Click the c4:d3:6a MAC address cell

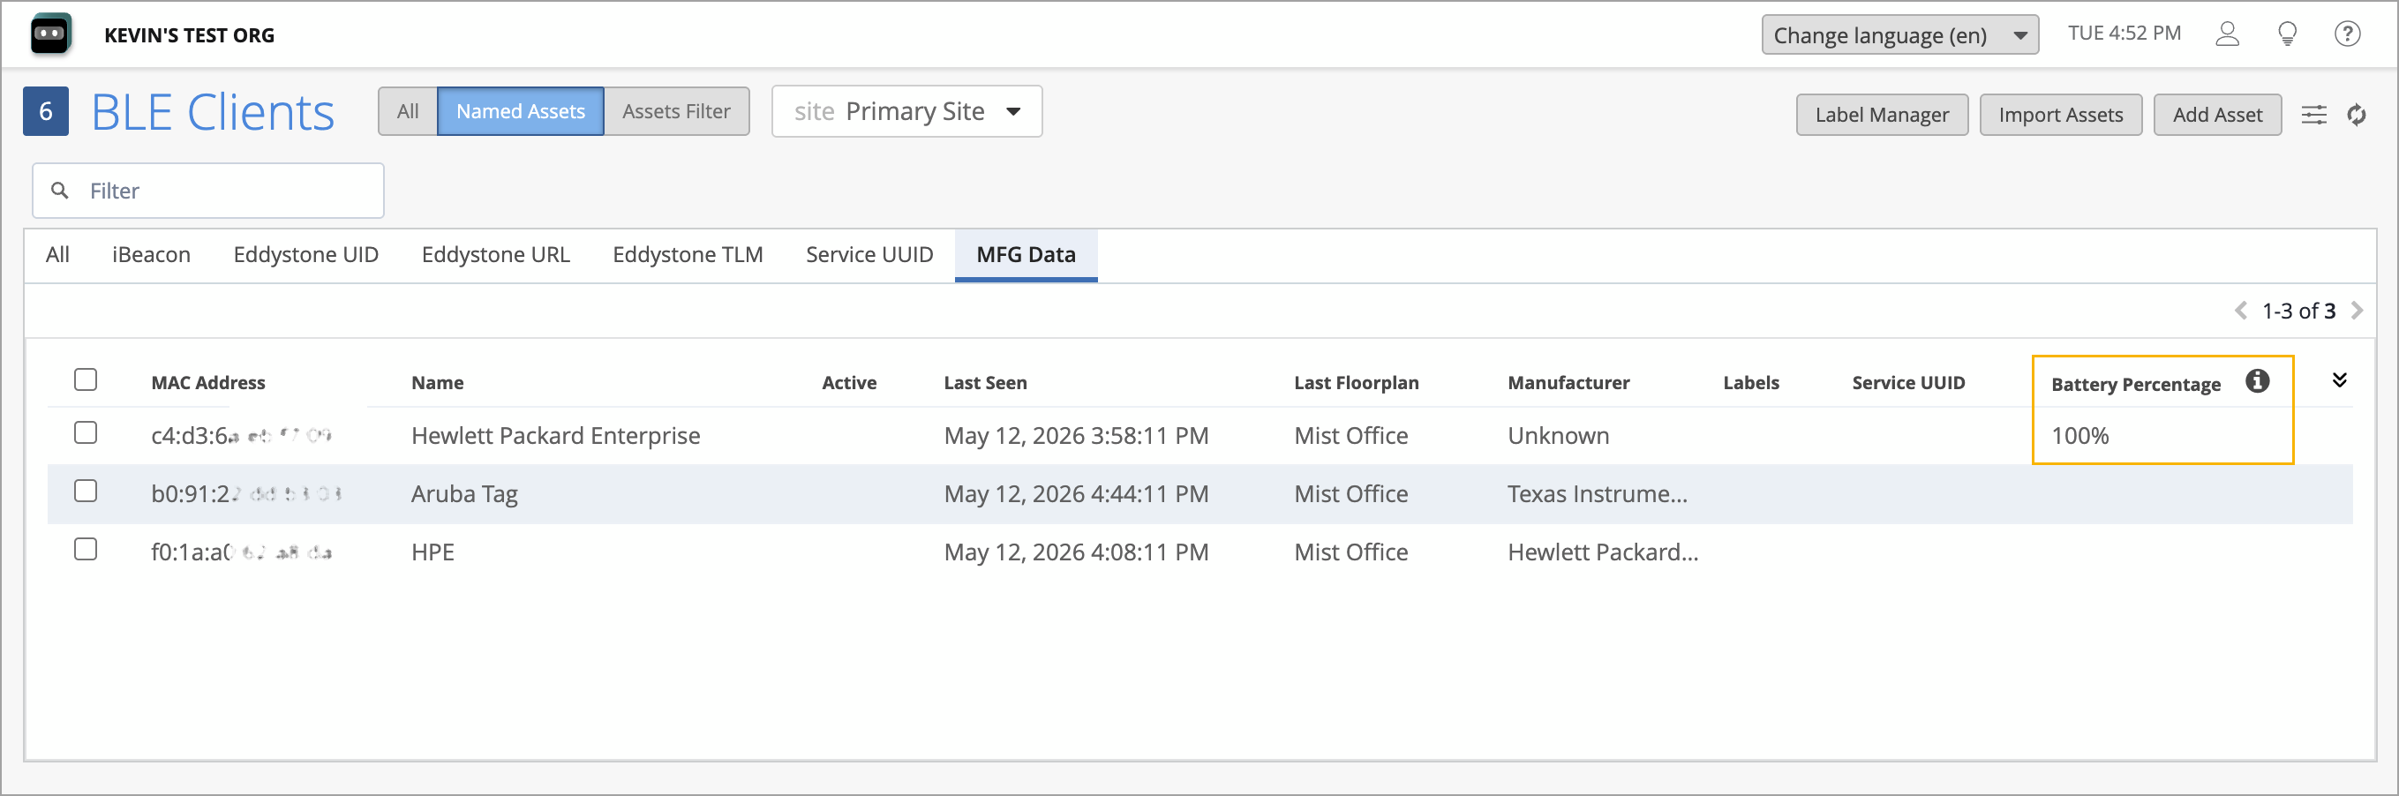pyautogui.click(x=241, y=436)
